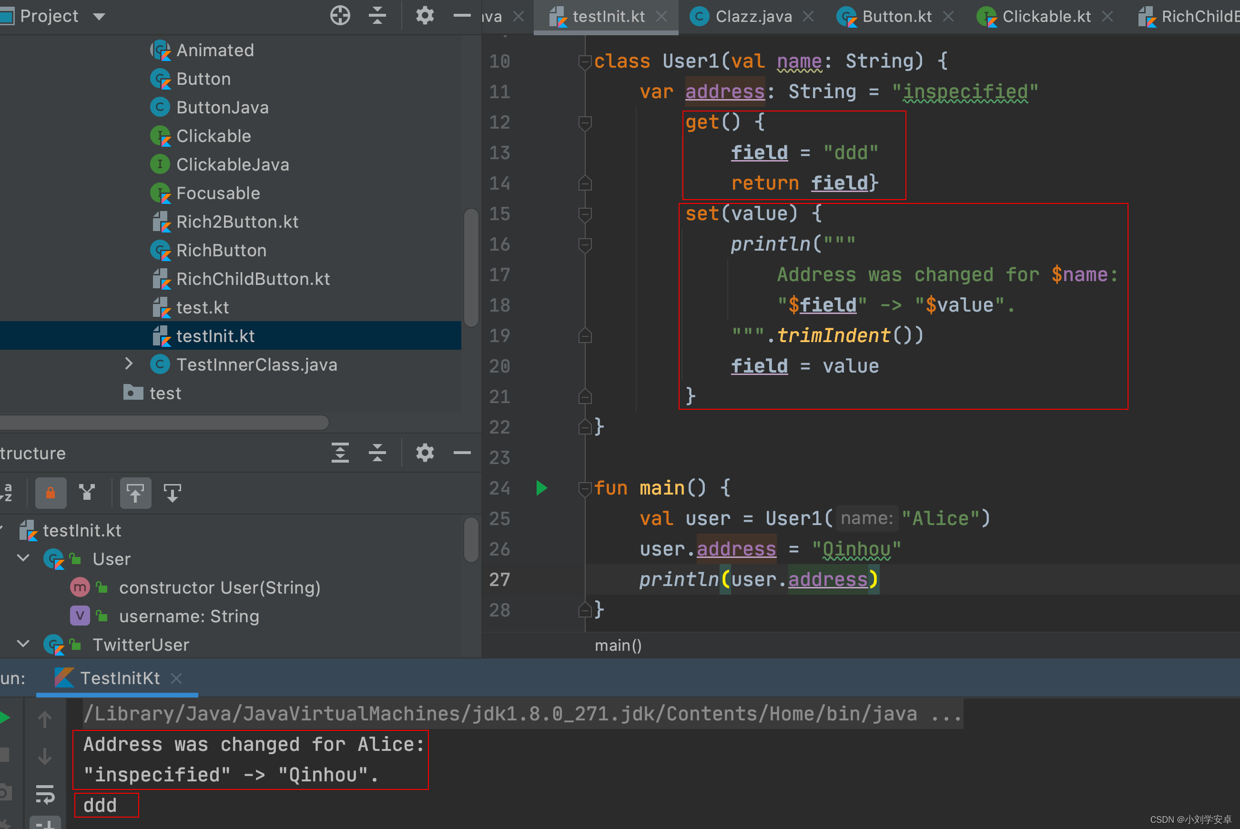Screen dimensions: 1240x829
Task: Collapse the TwitterUser node in Structure
Action: [x=23, y=644]
